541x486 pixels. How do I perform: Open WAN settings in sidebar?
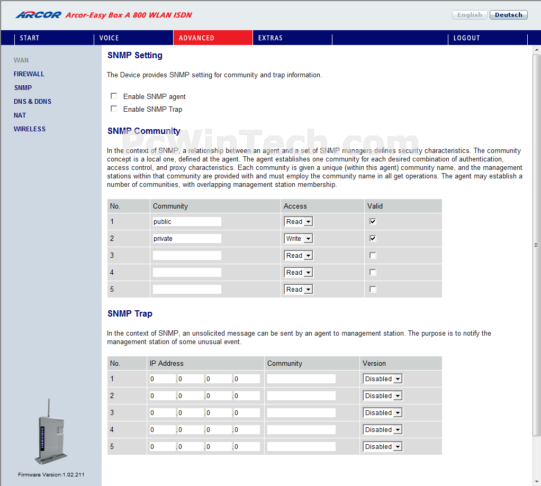tap(21, 60)
